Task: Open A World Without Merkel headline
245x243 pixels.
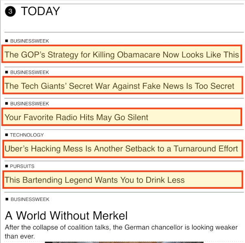Action: click(66, 216)
